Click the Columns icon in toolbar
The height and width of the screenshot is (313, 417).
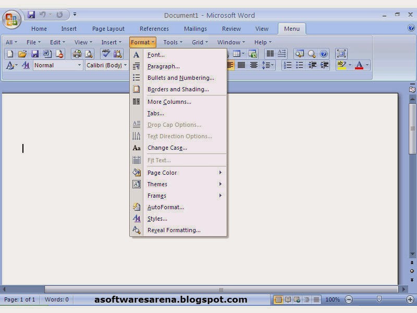click(x=270, y=54)
